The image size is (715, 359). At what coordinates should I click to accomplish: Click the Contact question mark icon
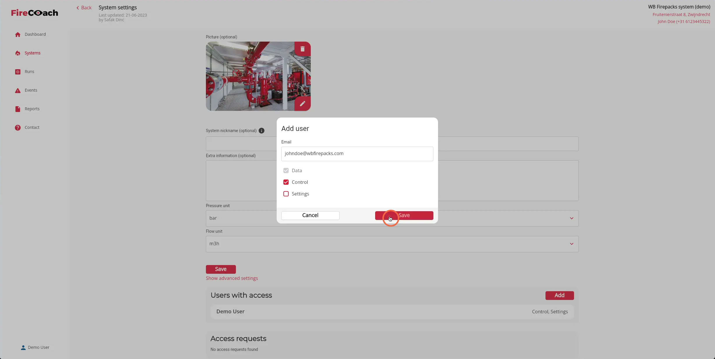pos(18,127)
